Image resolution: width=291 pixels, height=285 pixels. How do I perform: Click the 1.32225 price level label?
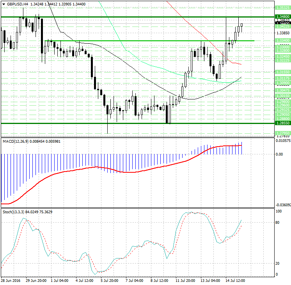(283, 60)
